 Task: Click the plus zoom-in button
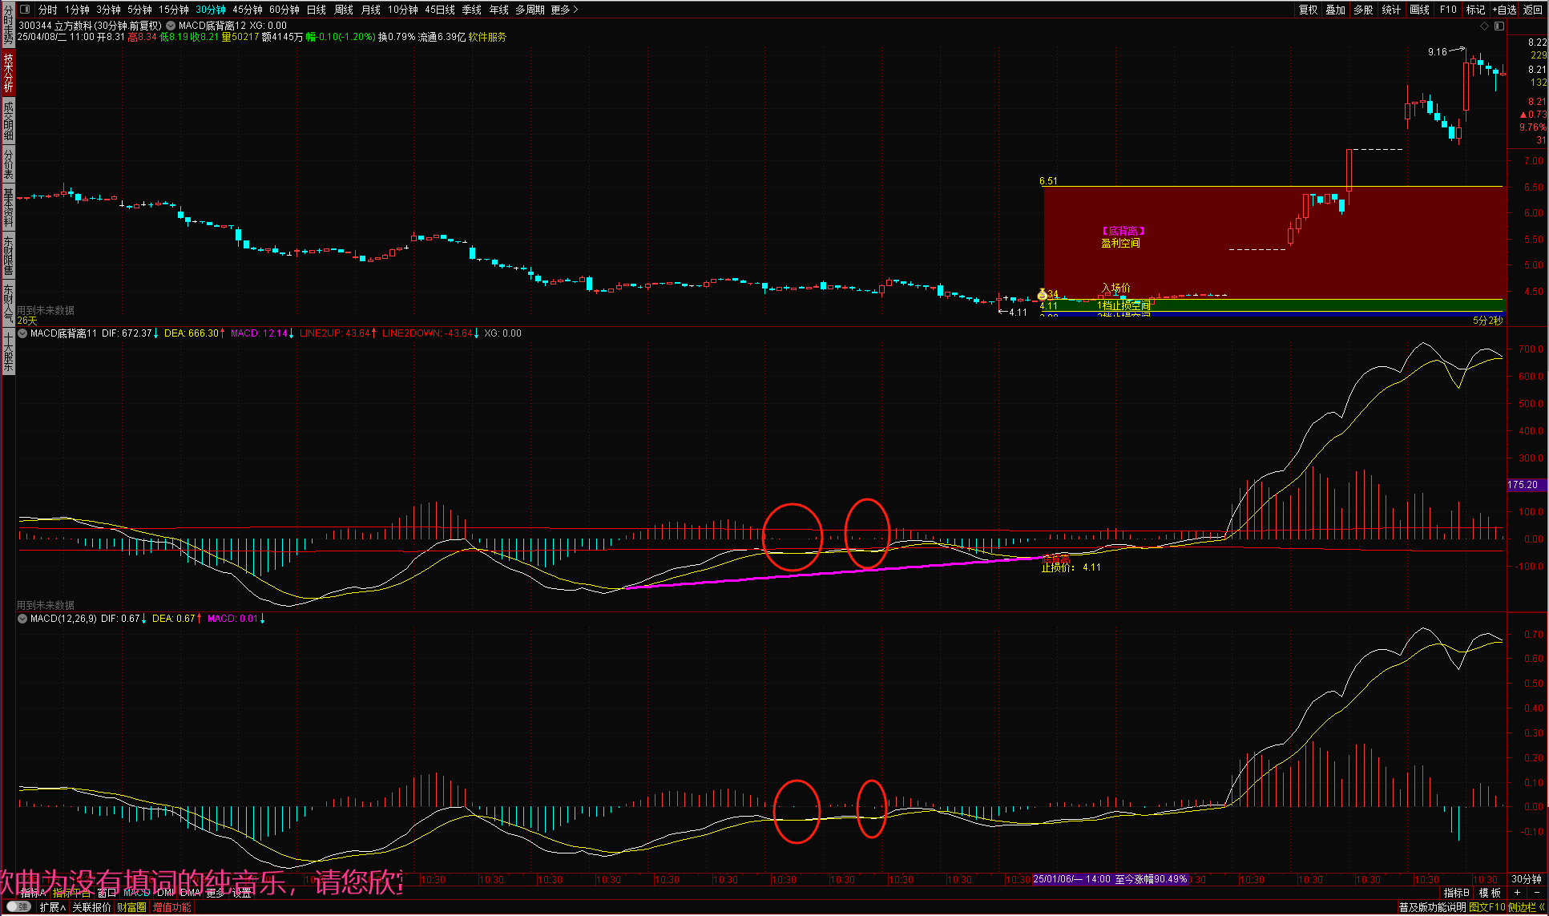point(1517,892)
